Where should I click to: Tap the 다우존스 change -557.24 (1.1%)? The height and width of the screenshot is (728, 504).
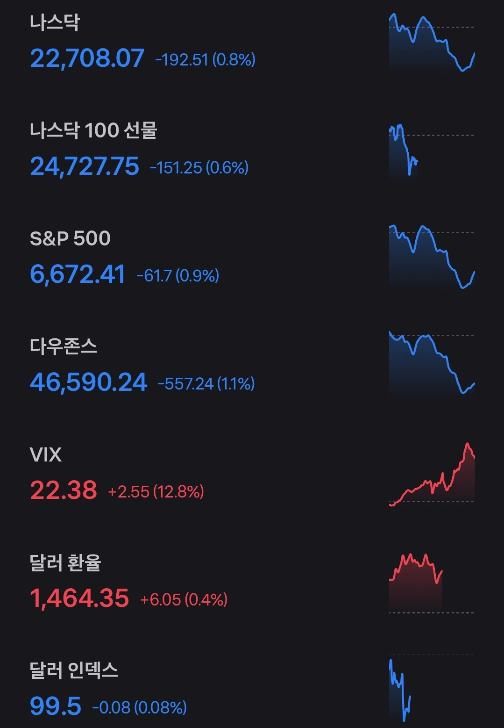(206, 384)
